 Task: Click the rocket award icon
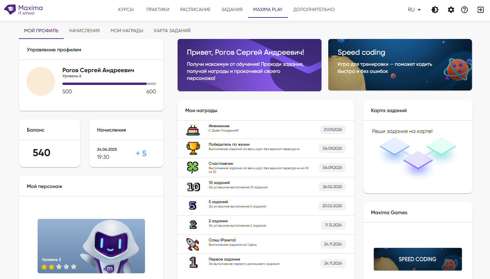(193, 244)
